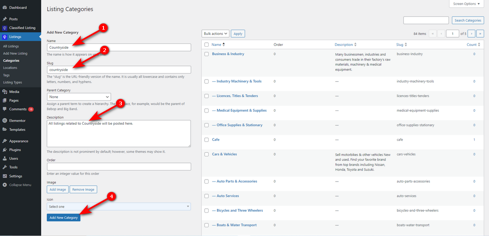This screenshot has height=236, width=489.
Task: Sort by Count column arrows
Action: [480, 45]
